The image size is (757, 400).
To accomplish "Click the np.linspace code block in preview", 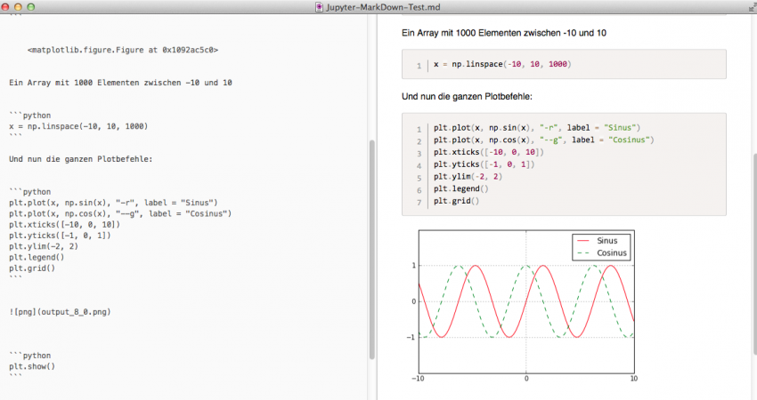I will [564, 64].
